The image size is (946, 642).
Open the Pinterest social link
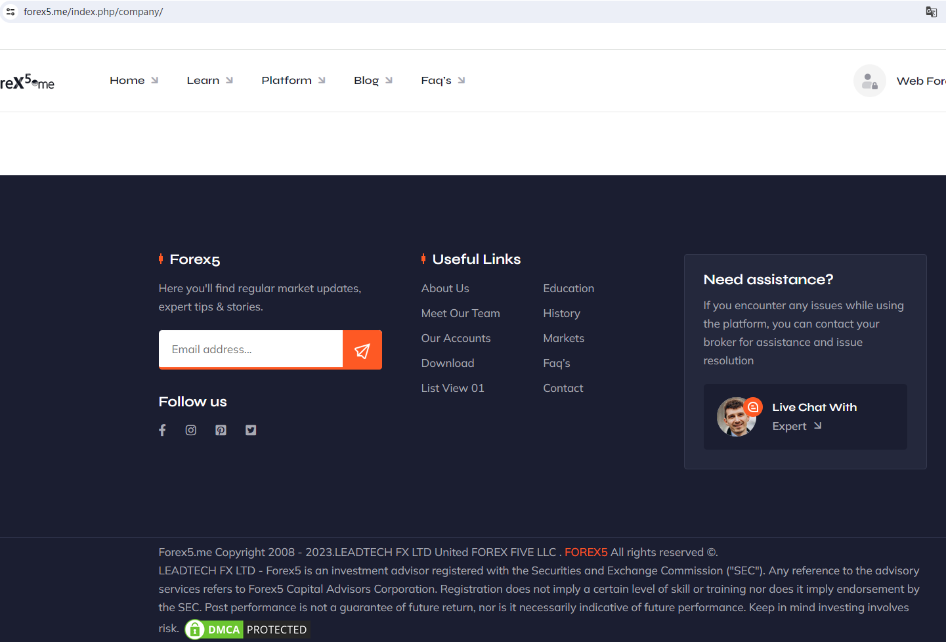point(221,430)
